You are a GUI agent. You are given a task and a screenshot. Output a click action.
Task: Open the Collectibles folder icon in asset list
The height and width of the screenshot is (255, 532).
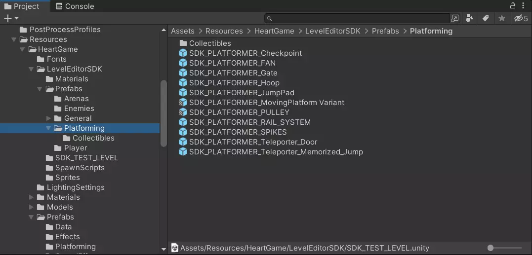pyautogui.click(x=183, y=43)
